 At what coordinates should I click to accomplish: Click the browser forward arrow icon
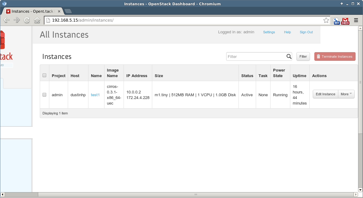point(17,20)
